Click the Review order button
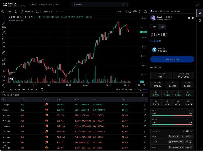The width and height of the screenshot is (203, 151). tap(172, 59)
